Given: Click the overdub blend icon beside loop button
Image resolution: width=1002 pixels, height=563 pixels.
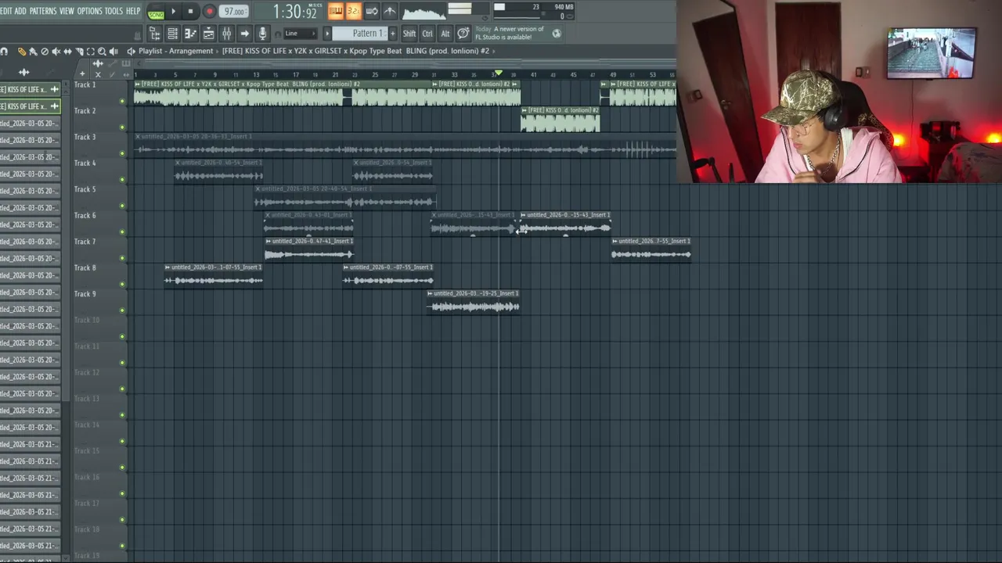Looking at the screenshot, I should [x=390, y=11].
